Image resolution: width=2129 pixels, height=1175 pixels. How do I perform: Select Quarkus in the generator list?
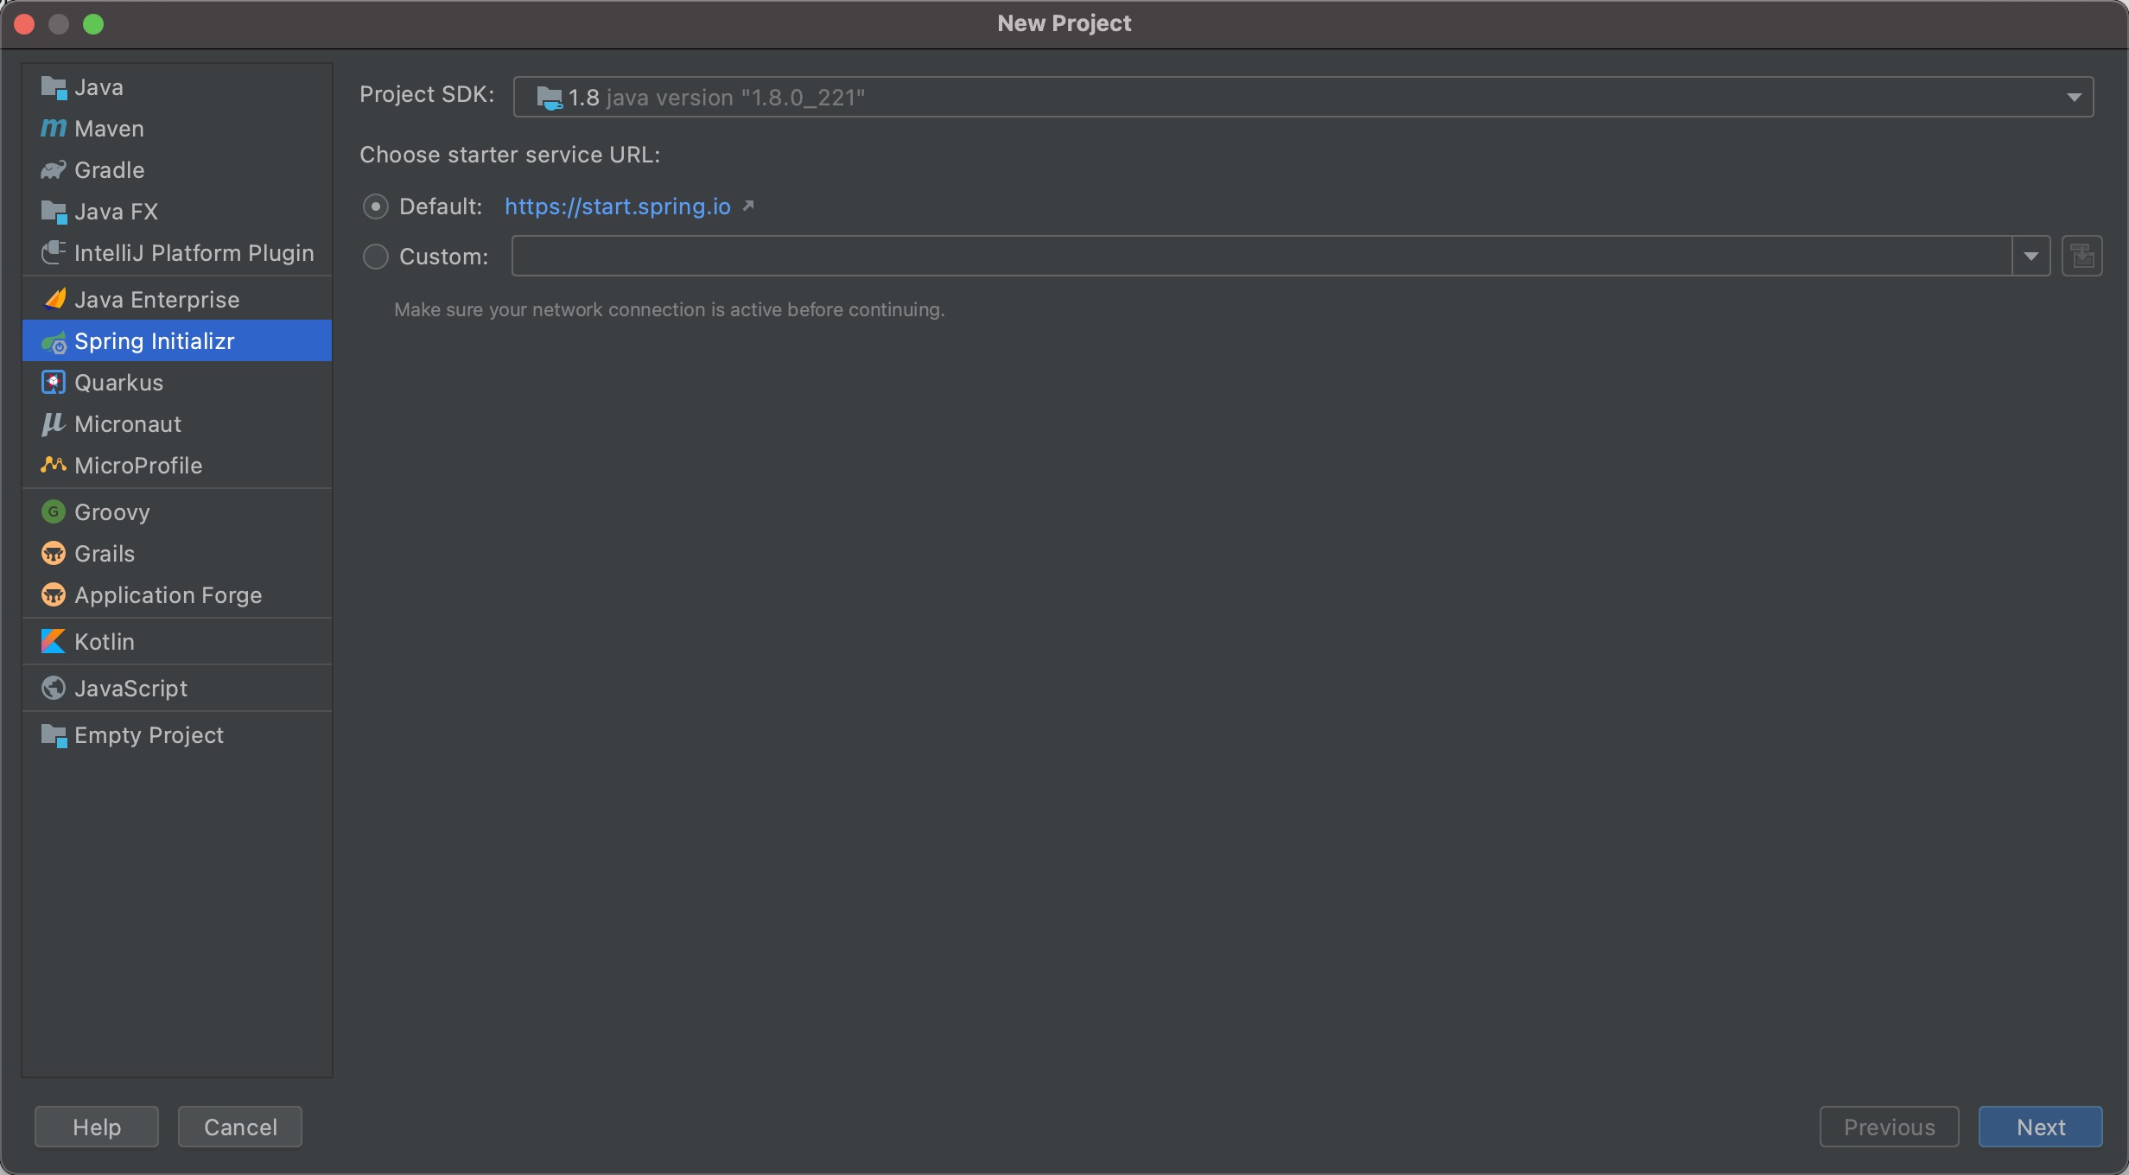point(177,383)
